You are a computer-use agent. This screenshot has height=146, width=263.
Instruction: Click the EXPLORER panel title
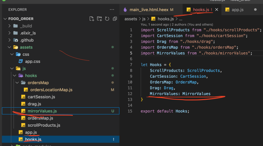click(x=17, y=10)
